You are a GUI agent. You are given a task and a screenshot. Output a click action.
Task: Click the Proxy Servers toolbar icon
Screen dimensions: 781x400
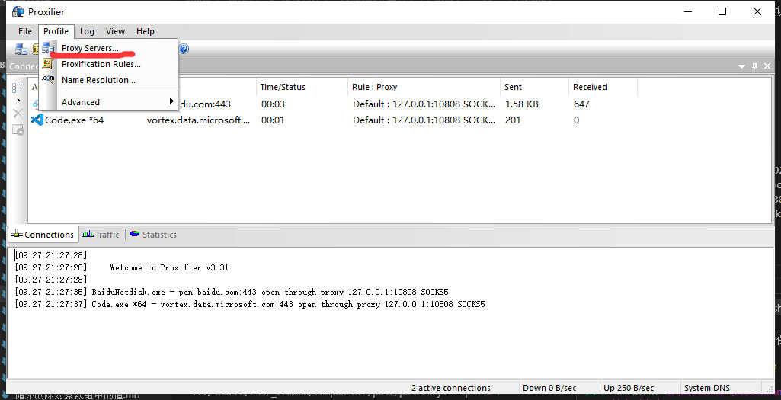(x=21, y=49)
